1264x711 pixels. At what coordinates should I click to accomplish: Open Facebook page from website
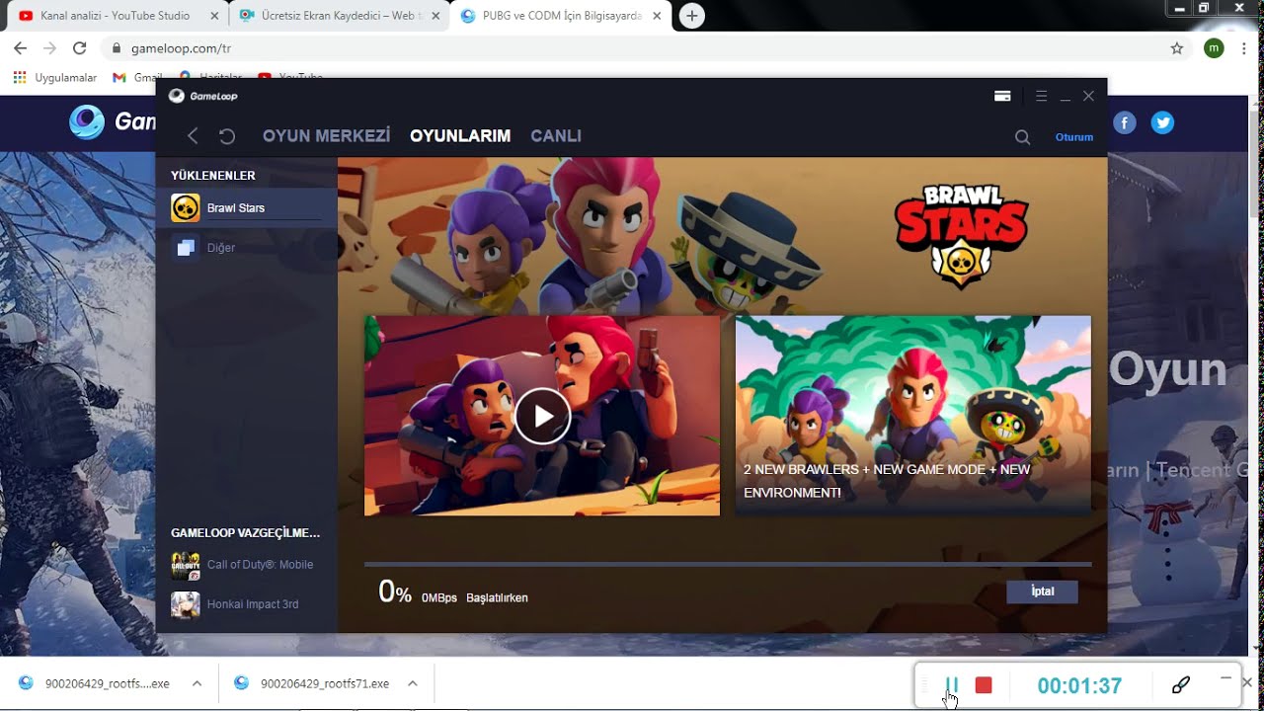pyautogui.click(x=1125, y=122)
